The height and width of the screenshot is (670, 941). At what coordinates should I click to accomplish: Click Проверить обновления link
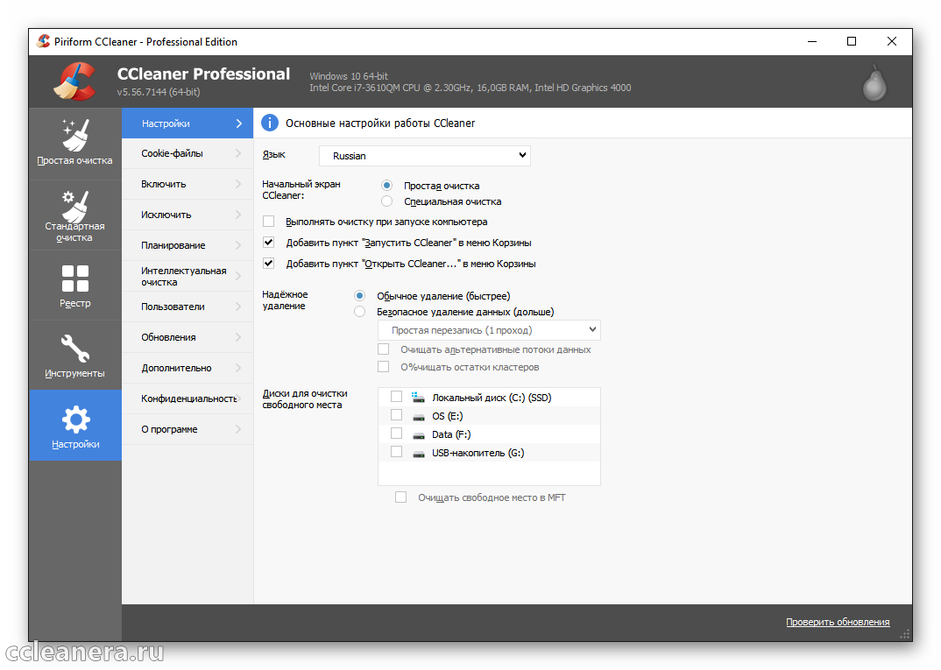pos(837,622)
